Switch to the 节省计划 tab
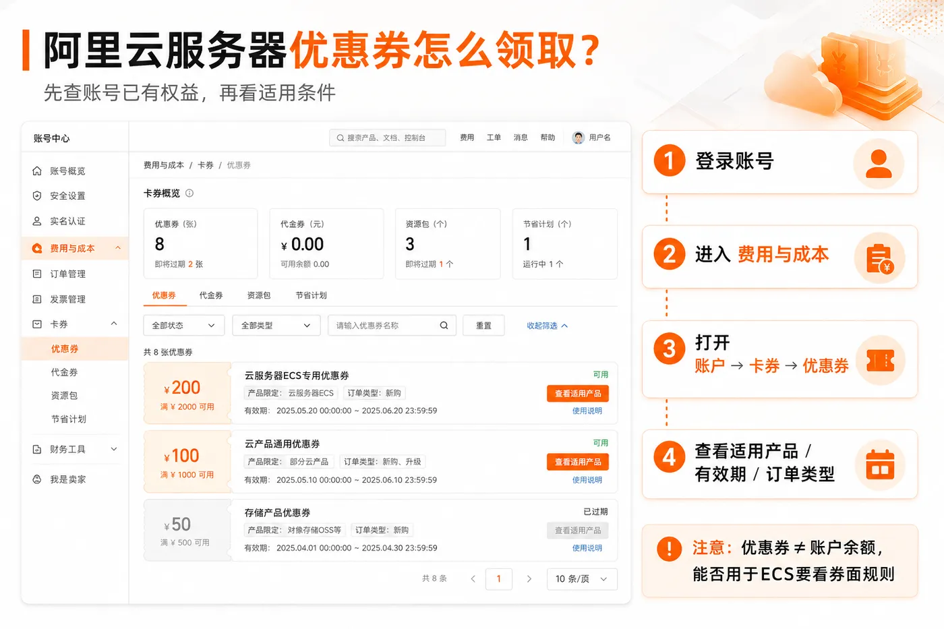944x629 pixels. click(312, 295)
